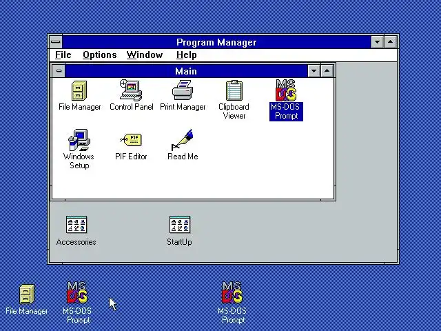Click the 'Accessories' label text
Image resolution: width=441 pixels, height=331 pixels.
(x=76, y=242)
